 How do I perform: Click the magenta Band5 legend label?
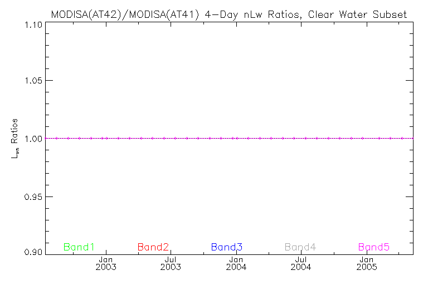coord(374,247)
